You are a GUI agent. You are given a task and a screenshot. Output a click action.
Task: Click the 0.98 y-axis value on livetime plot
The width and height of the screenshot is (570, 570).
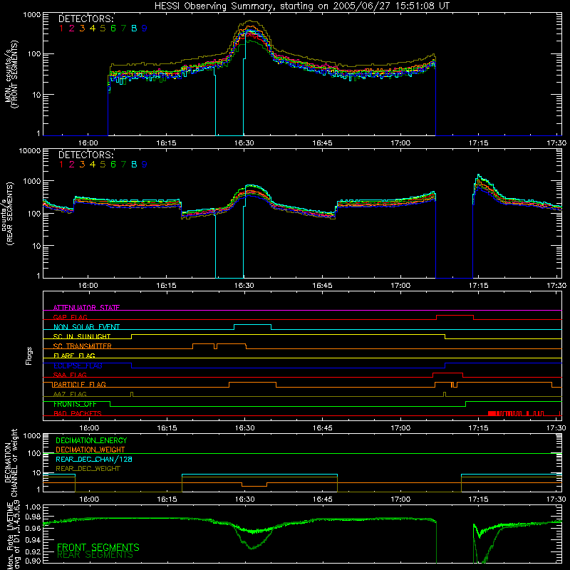pos(32,517)
